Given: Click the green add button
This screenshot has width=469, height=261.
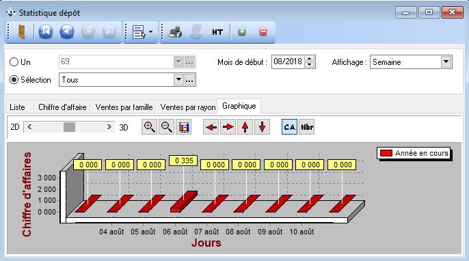Looking at the screenshot, I should (242, 31).
